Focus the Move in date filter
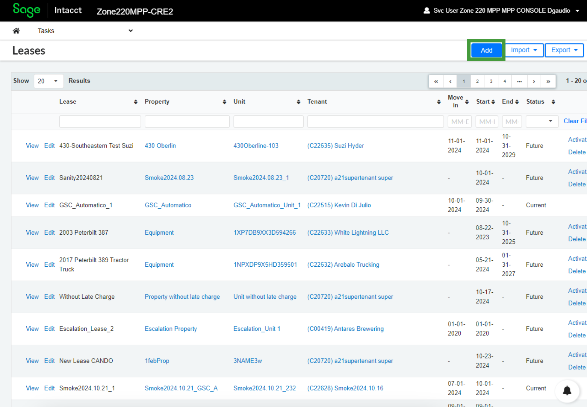587x407 pixels. (x=460, y=122)
